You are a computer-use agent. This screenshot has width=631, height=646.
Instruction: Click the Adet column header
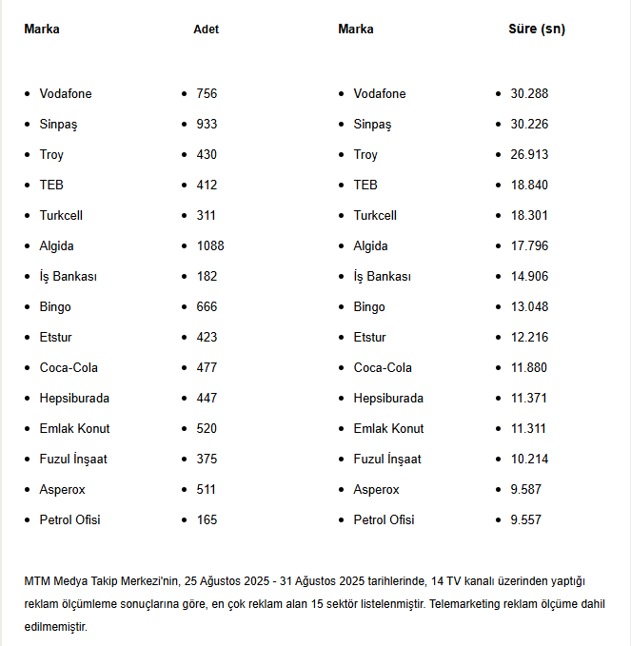[x=207, y=29]
